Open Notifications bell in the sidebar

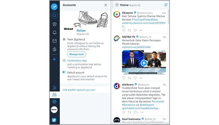click(x=54, y=32)
